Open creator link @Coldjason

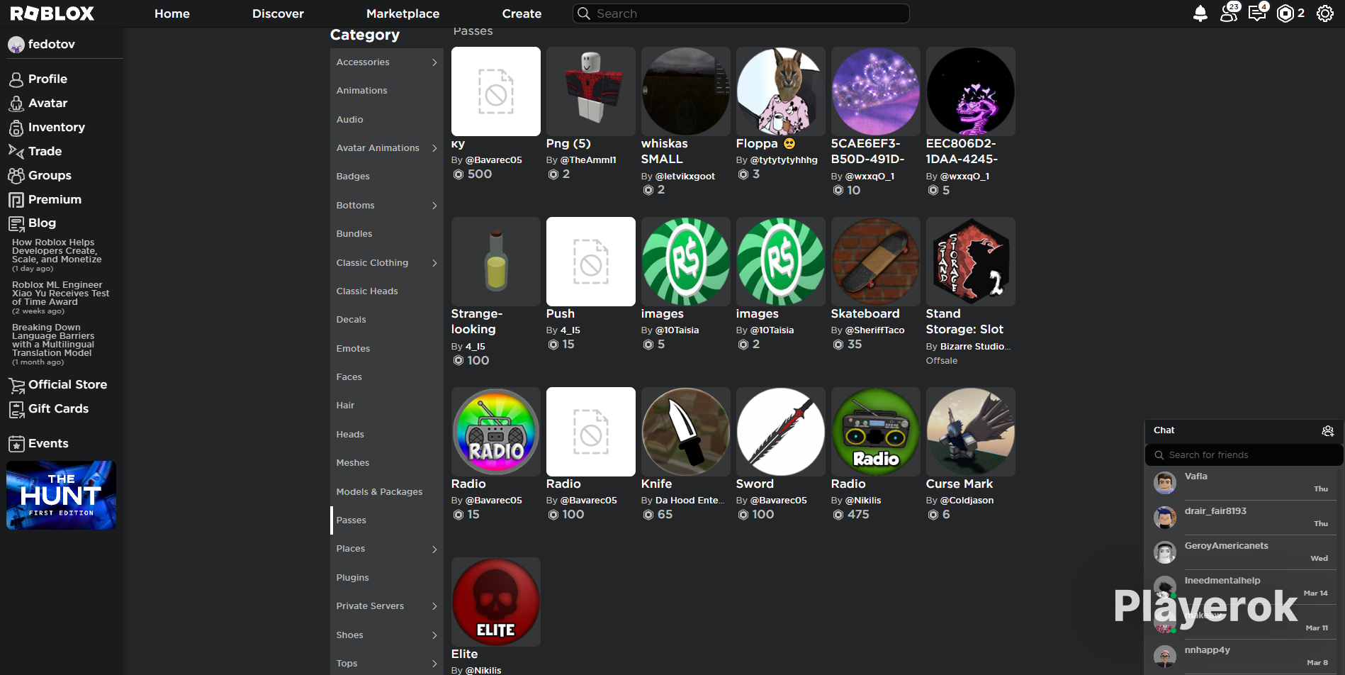pyautogui.click(x=967, y=501)
